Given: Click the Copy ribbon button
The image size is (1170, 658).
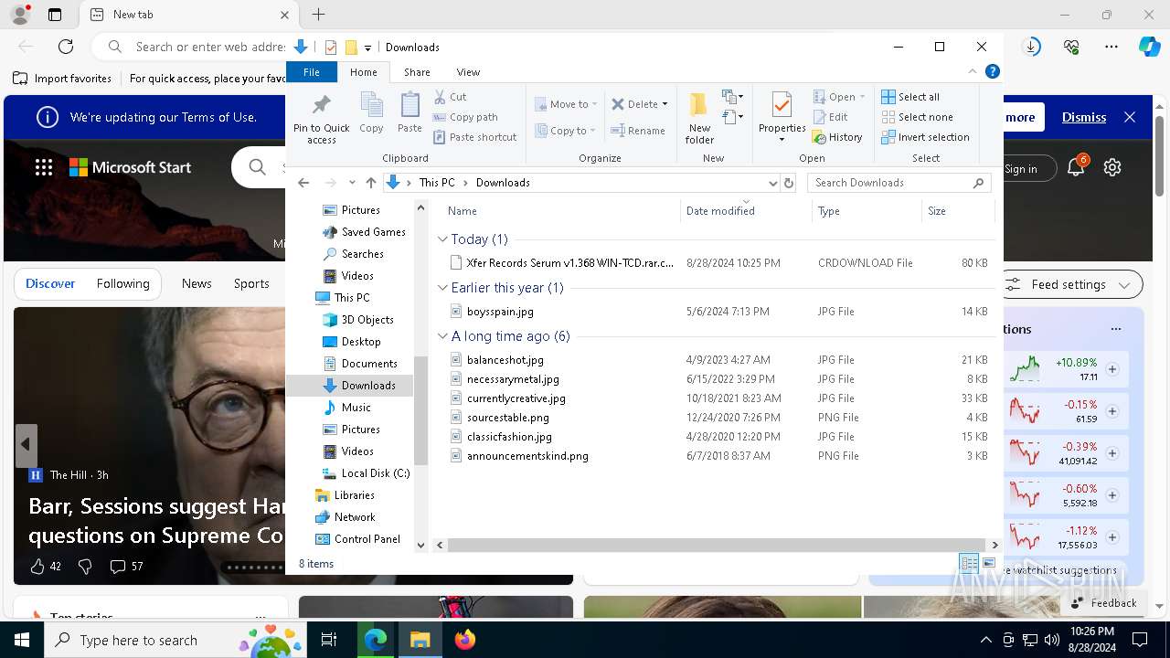Looking at the screenshot, I should [x=371, y=113].
